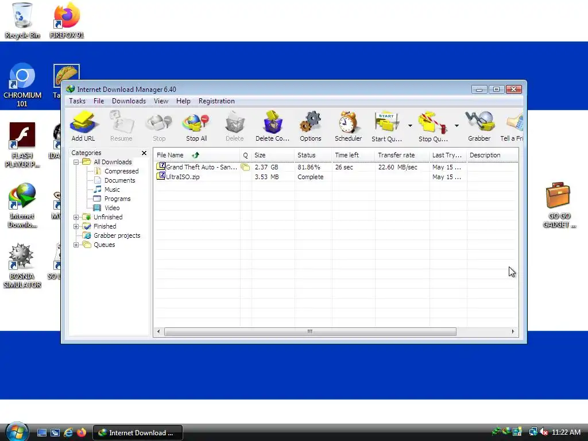The height and width of the screenshot is (441, 588).
Task: Launch Firefox from the quick launch bar
Action: point(82,432)
